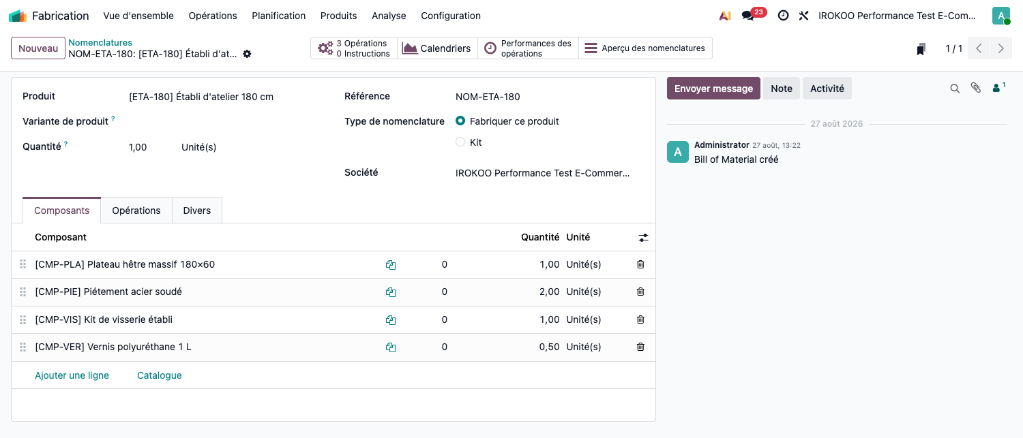This screenshot has height=438, width=1023.
Task: Select the Fabriquer ce produit radio option
Action: tap(460, 121)
